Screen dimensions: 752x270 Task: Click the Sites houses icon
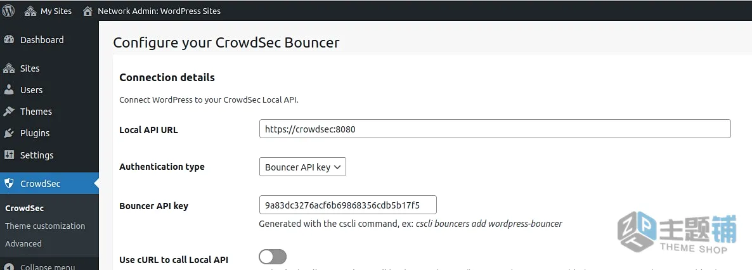(9, 68)
